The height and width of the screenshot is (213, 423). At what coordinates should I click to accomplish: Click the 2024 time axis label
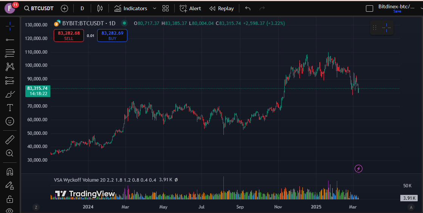(x=88, y=207)
